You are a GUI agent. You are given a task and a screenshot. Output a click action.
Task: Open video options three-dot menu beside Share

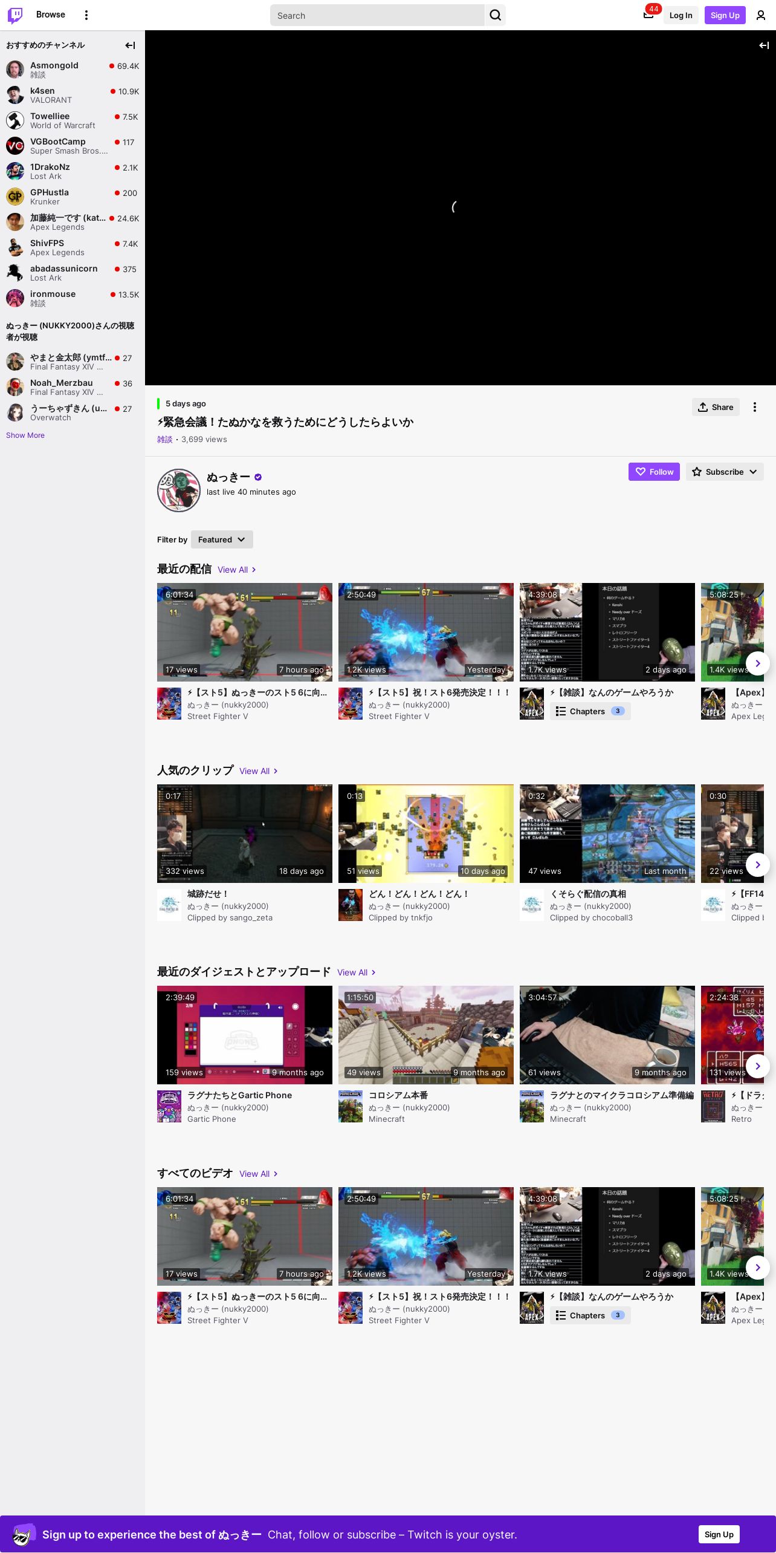point(755,407)
